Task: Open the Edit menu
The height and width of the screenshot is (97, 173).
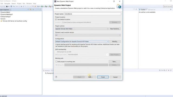Action: [x=2, y=4]
